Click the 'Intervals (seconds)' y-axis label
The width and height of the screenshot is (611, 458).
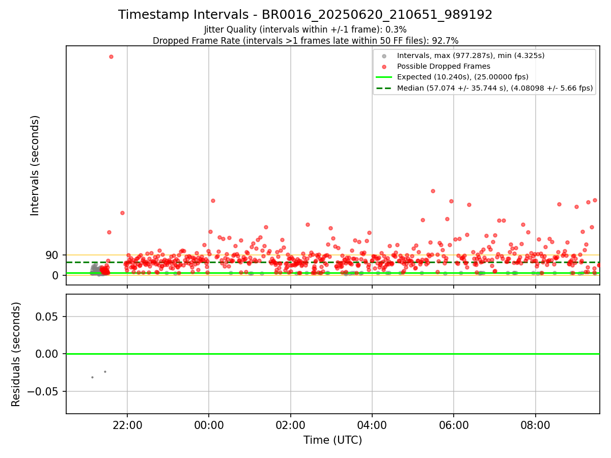point(35,165)
